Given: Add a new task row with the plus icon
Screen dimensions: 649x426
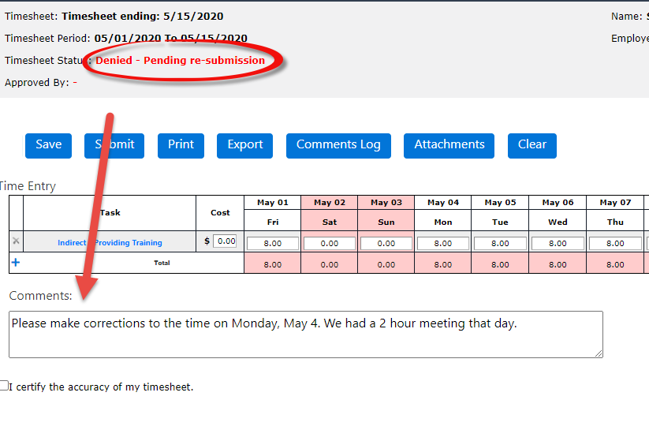Looking at the screenshot, I should pyautogui.click(x=16, y=263).
